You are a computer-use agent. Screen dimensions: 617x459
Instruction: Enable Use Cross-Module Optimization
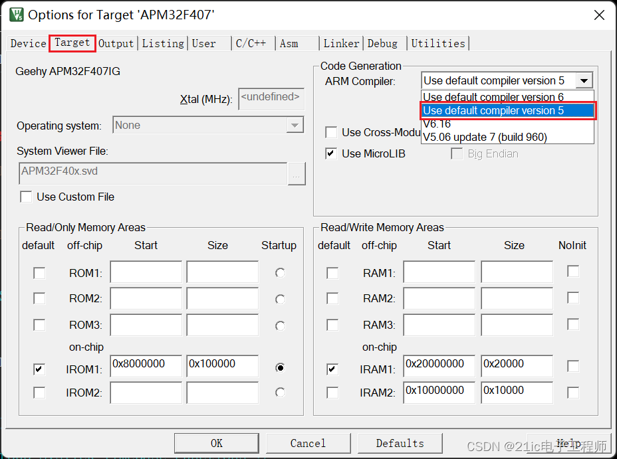click(x=331, y=132)
